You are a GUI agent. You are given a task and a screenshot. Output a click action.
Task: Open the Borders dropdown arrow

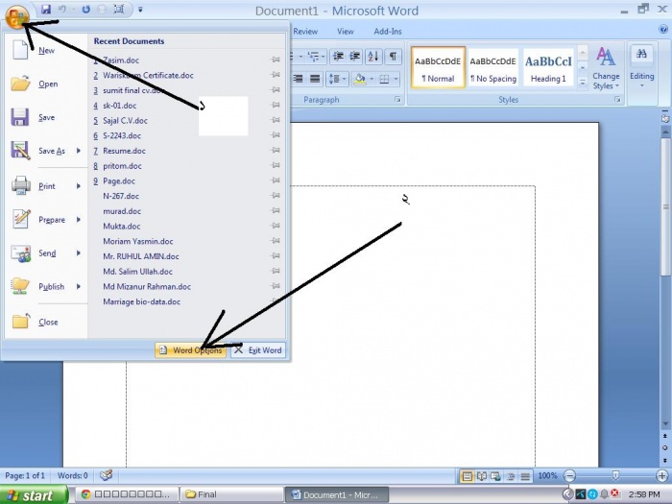[396, 79]
